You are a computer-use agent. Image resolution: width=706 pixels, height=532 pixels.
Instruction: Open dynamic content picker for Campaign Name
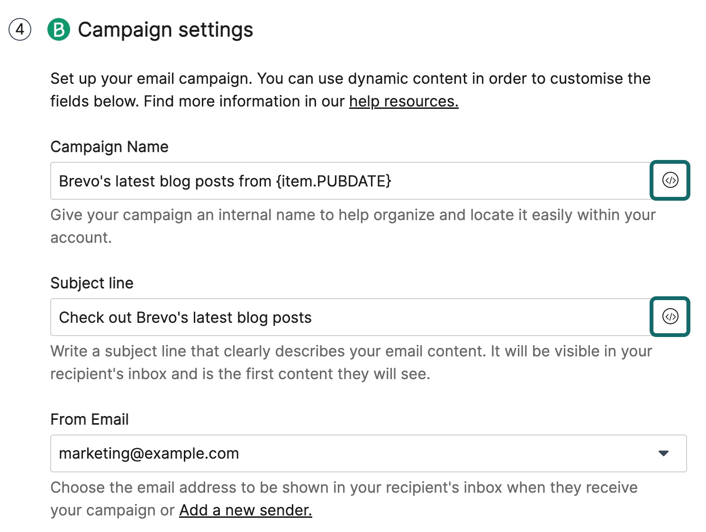[x=670, y=180]
